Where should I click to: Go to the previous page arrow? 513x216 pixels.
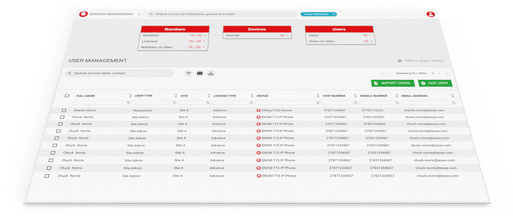[x=389, y=73]
